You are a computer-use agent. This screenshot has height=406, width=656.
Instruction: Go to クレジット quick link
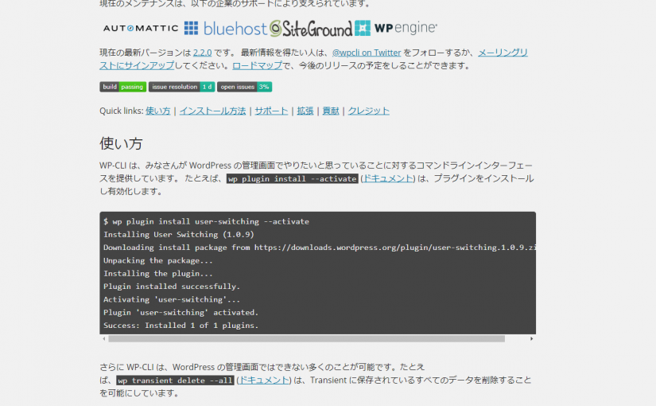coord(369,111)
